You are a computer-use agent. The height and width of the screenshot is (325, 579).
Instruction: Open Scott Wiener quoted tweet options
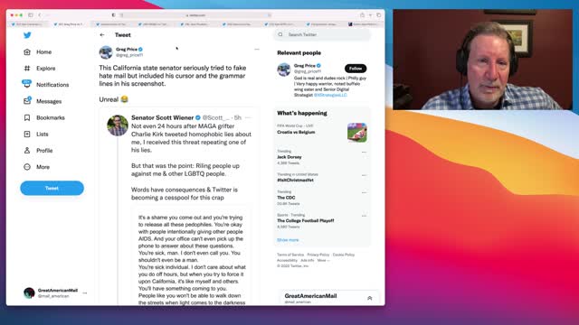pyautogui.click(x=248, y=118)
